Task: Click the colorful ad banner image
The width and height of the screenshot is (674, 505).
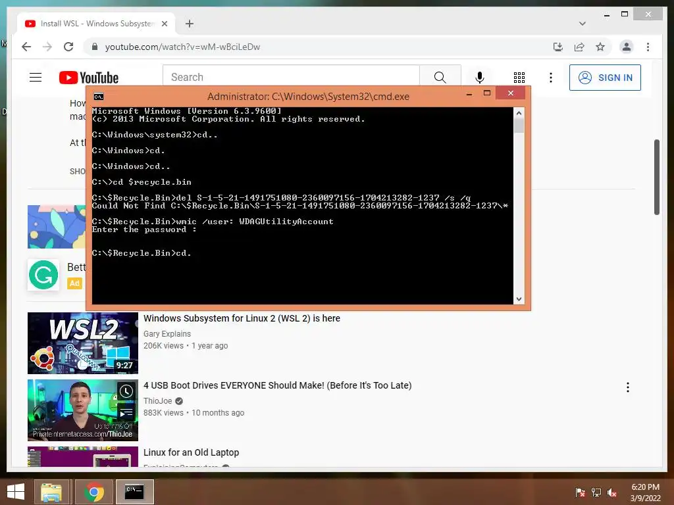Action: [x=57, y=227]
